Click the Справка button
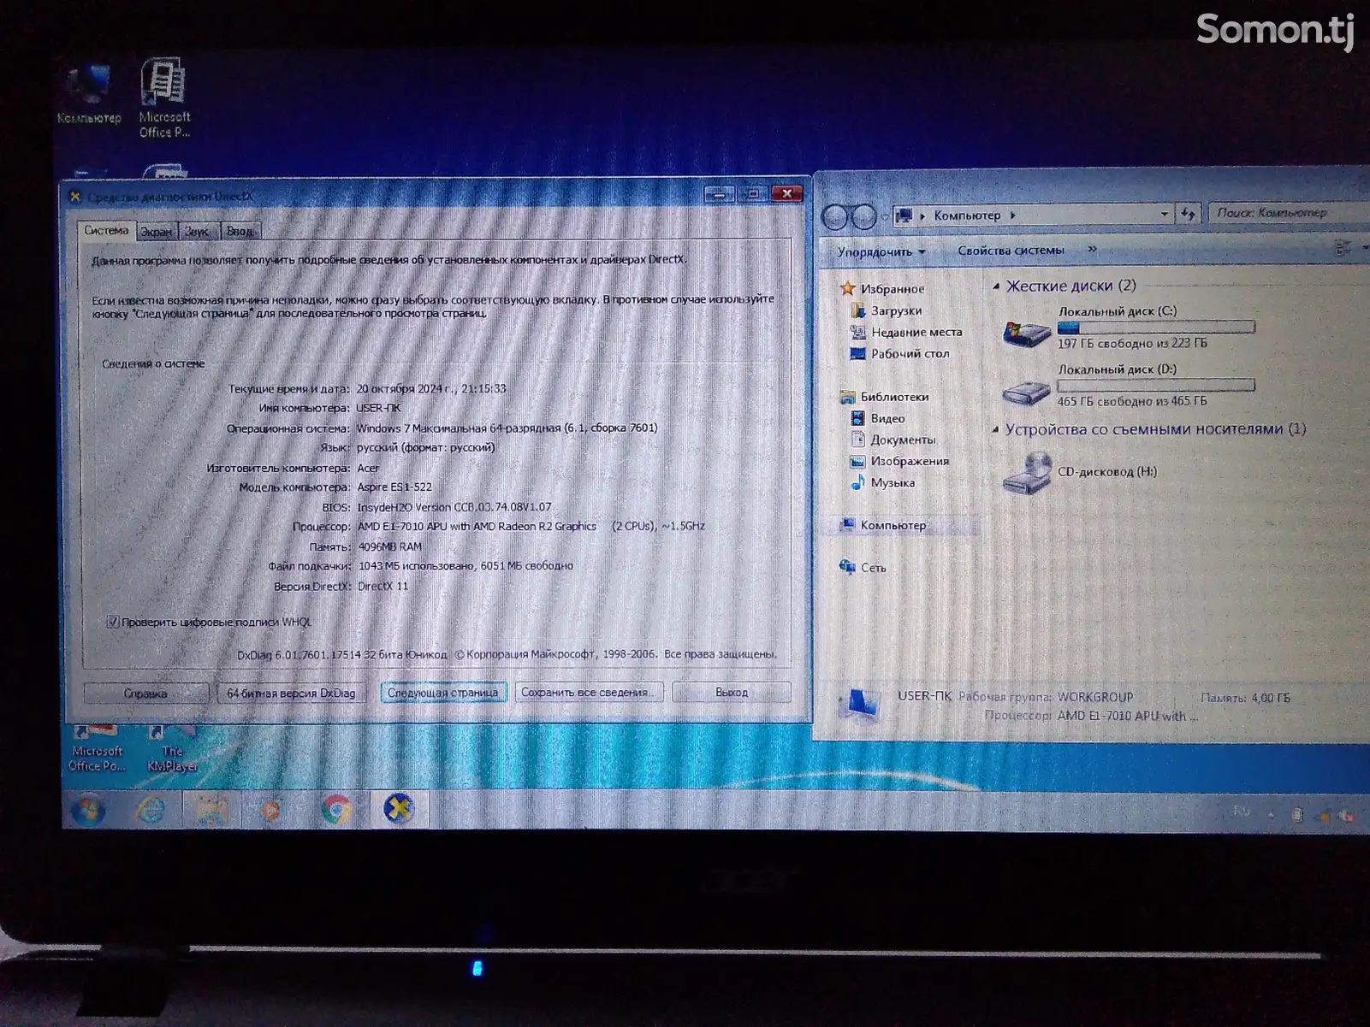The image size is (1370, 1027). click(145, 694)
